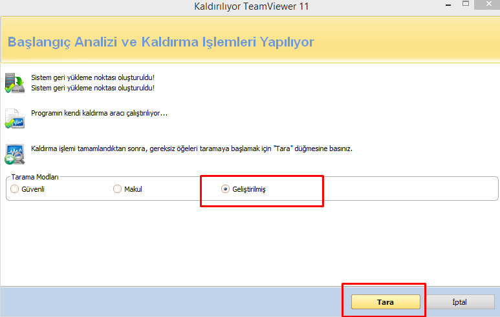The width and height of the screenshot is (500, 317).
Task: Click the first 'Sistem geri yükleme noktası oluşturuldu!' line
Action: (x=92, y=77)
